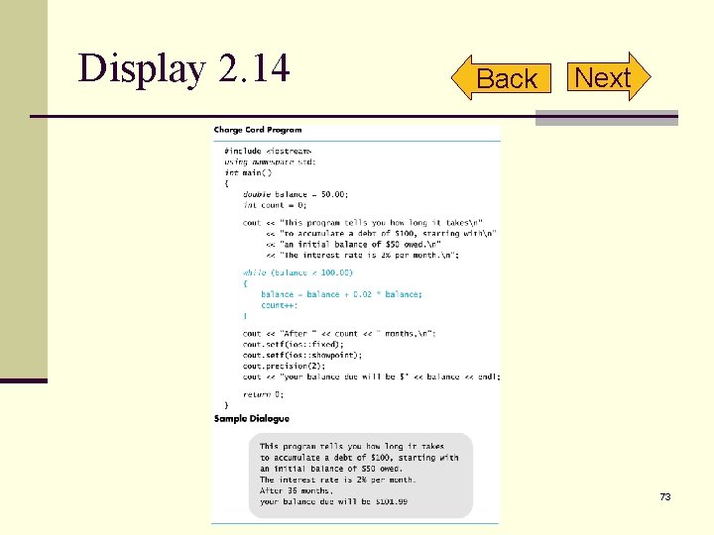Screen dimensions: 714x535
Task: Click the 'cout.precision(2);' line
Action: pyautogui.click(x=285, y=367)
